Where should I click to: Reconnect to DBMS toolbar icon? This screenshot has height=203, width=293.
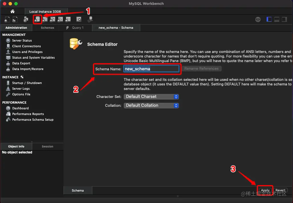point(90,19)
